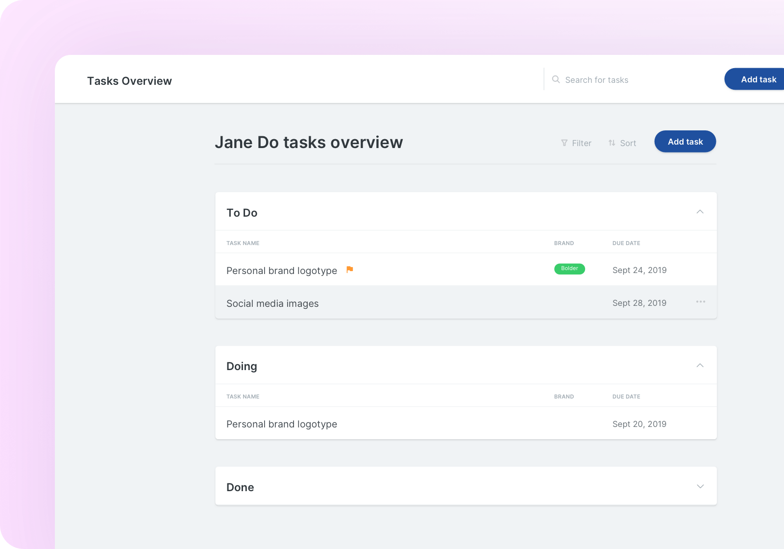The image size is (784, 549).
Task: Click the DUE DATE column header in To Do
Action: (626, 243)
